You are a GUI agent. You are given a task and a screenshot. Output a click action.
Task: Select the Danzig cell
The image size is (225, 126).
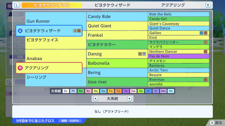click(117, 54)
